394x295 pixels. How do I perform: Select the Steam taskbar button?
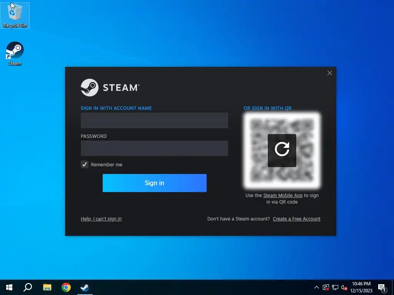pyautogui.click(x=85, y=287)
